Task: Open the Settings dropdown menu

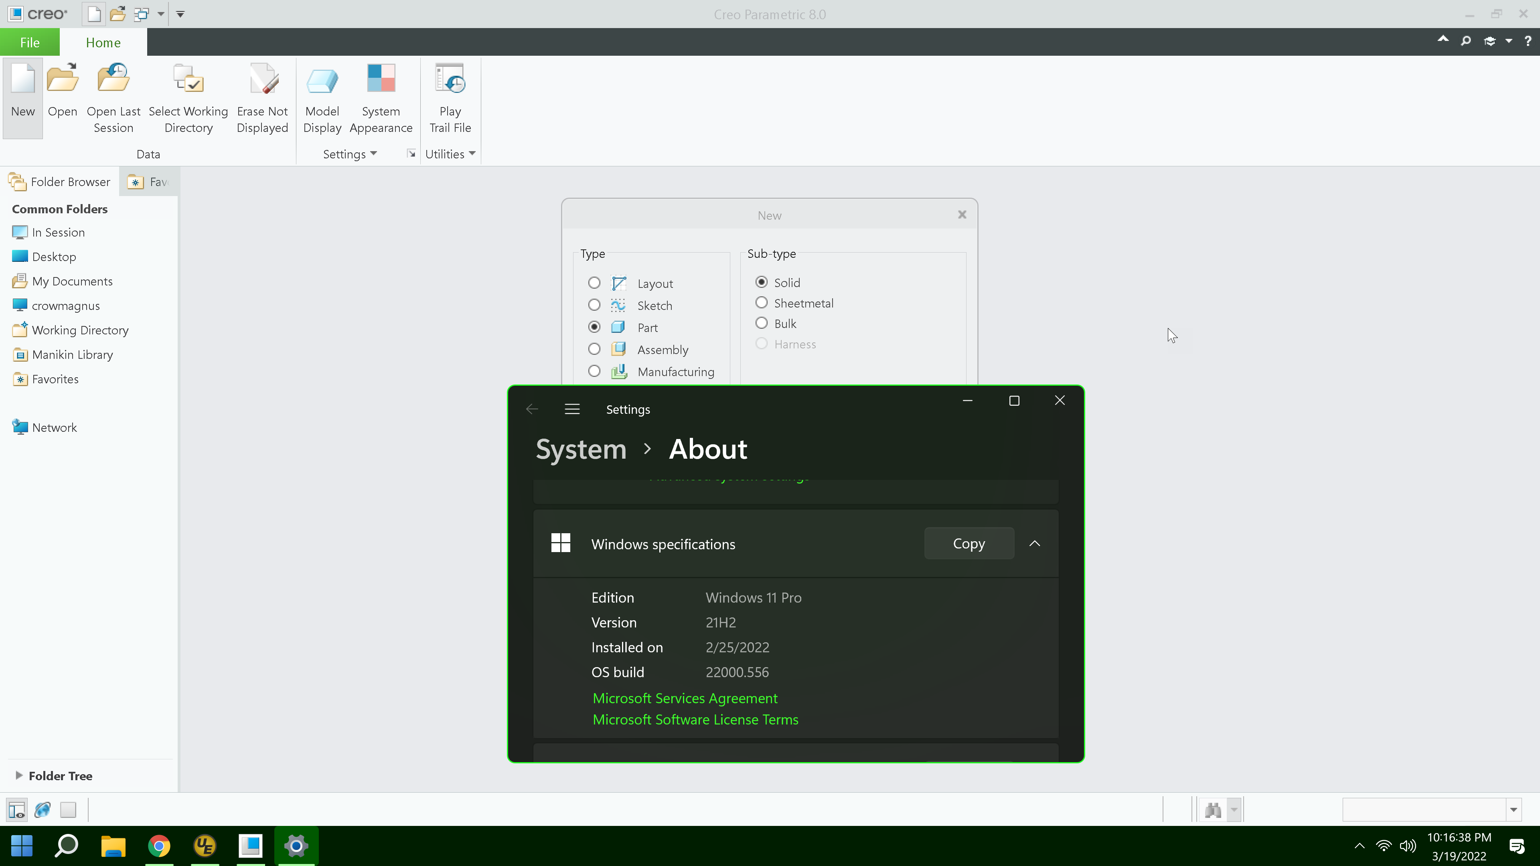Action: point(350,154)
